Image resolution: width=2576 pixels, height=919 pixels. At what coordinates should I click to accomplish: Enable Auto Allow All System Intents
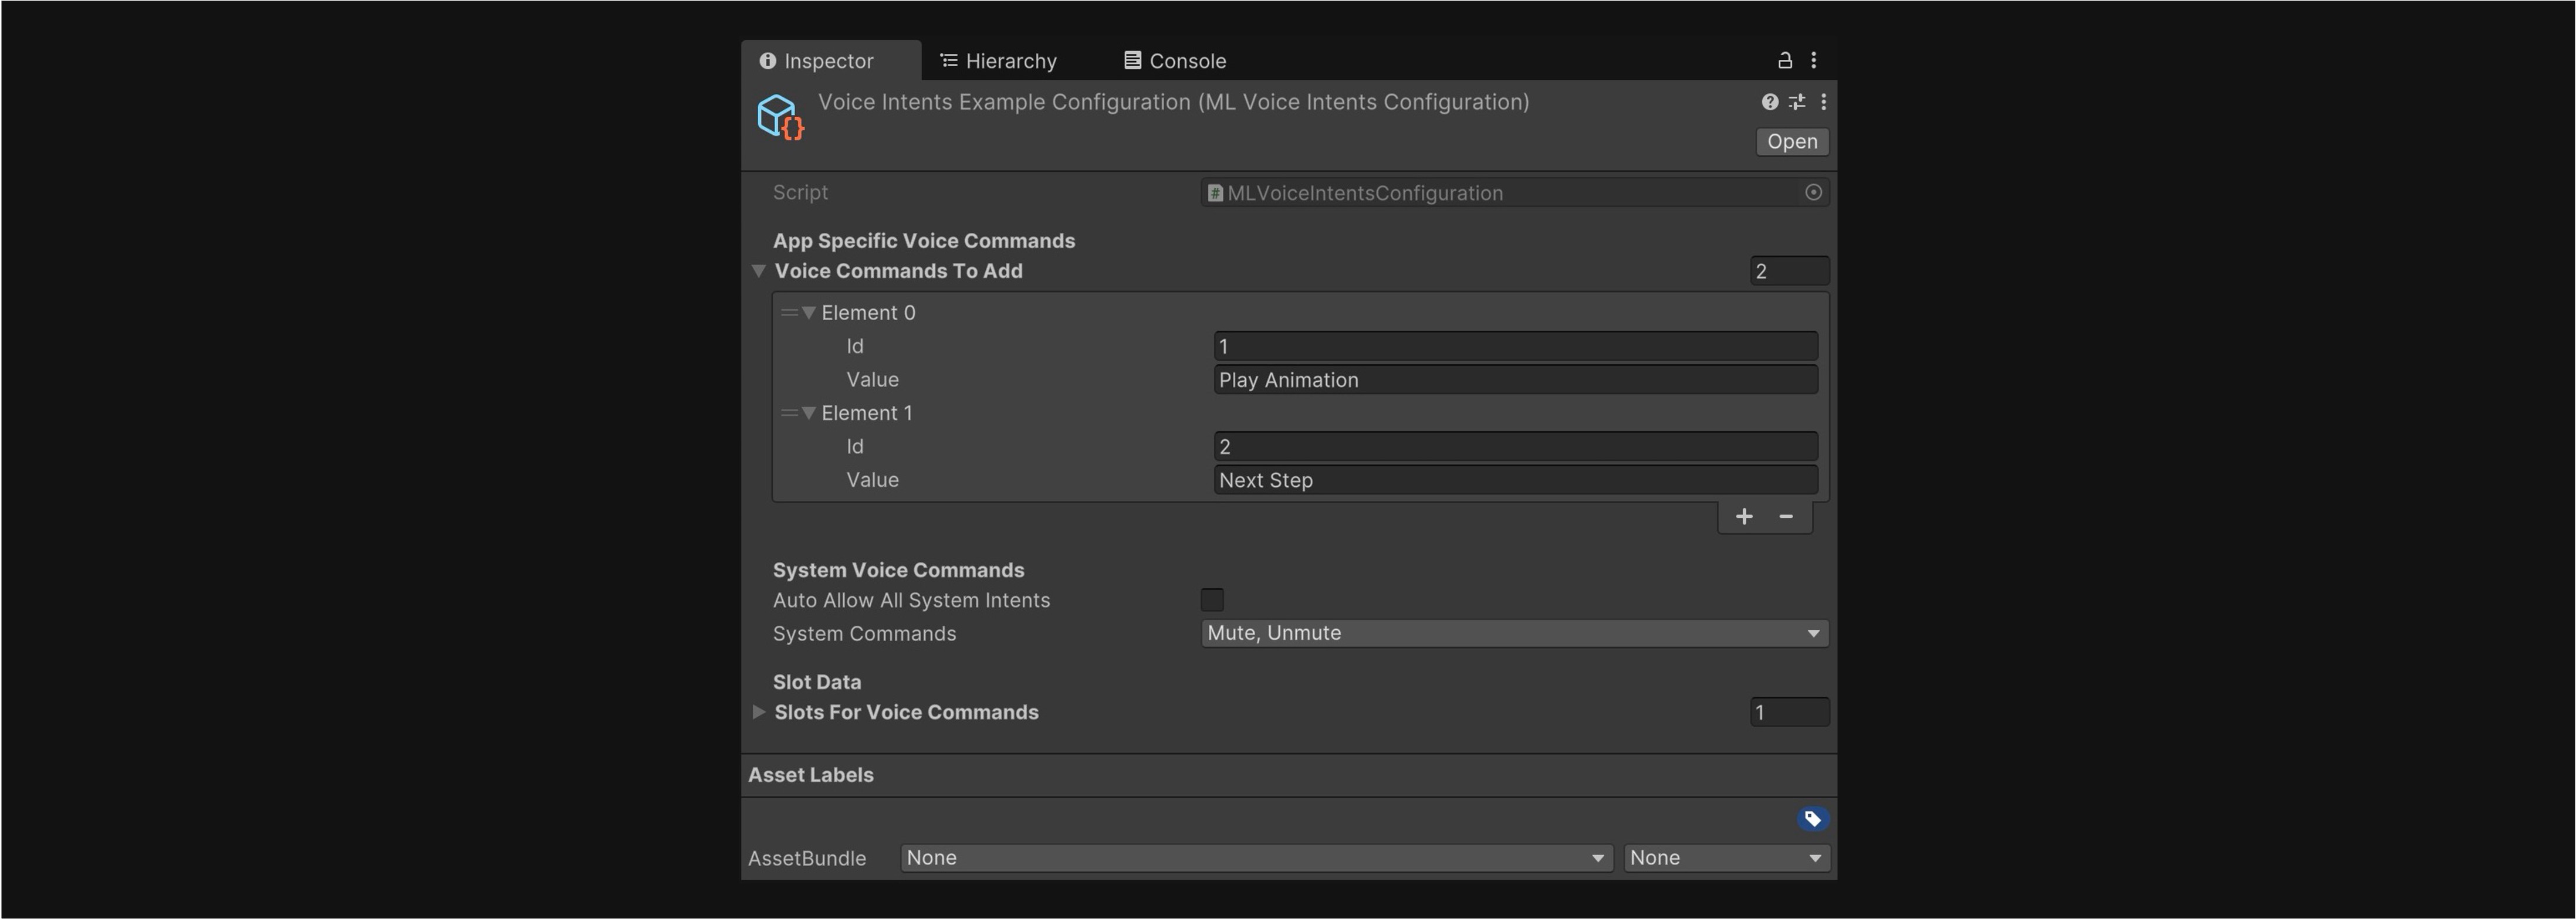pos(1211,600)
